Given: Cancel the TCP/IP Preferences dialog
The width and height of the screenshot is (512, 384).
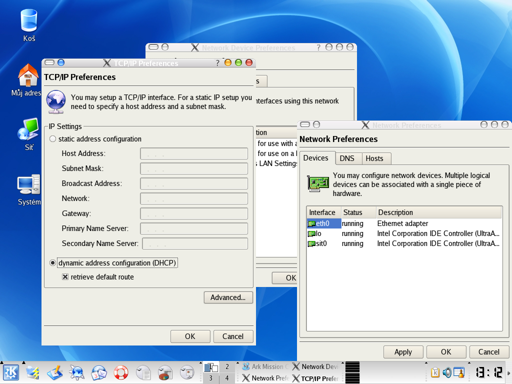Looking at the screenshot, I should (x=233, y=336).
